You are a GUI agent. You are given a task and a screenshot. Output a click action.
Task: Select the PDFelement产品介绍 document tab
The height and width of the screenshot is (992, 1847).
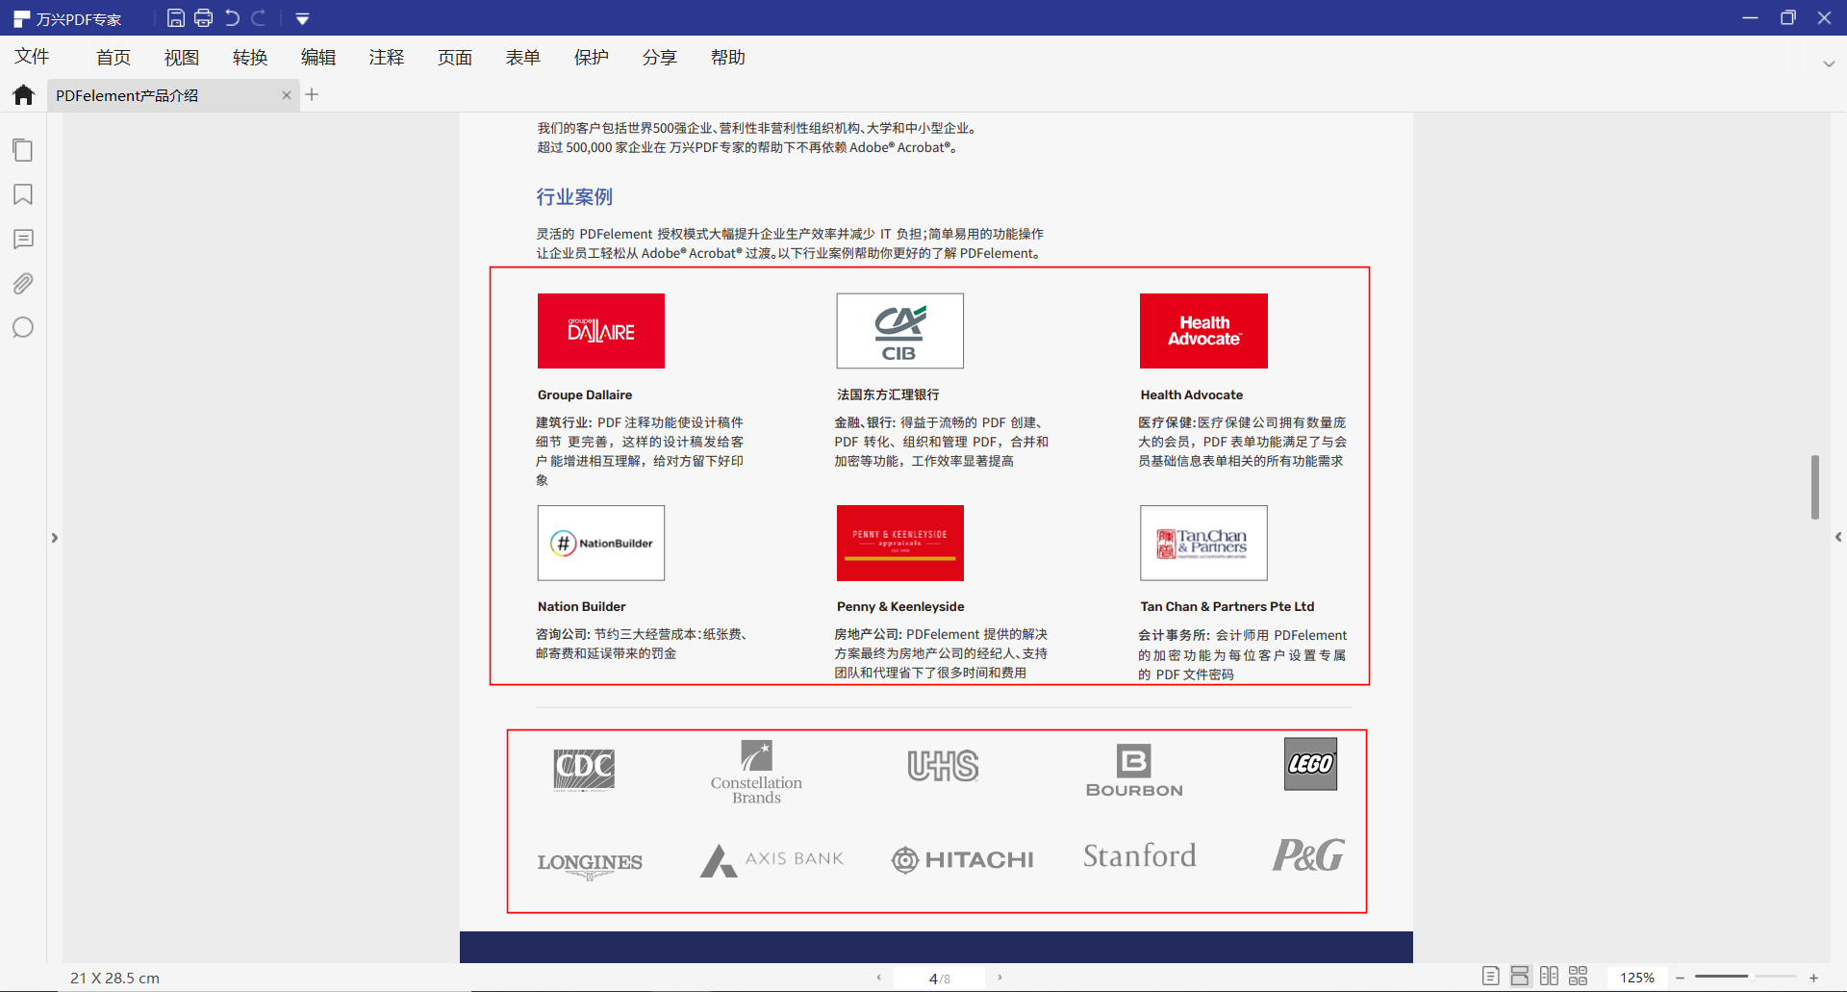point(173,95)
